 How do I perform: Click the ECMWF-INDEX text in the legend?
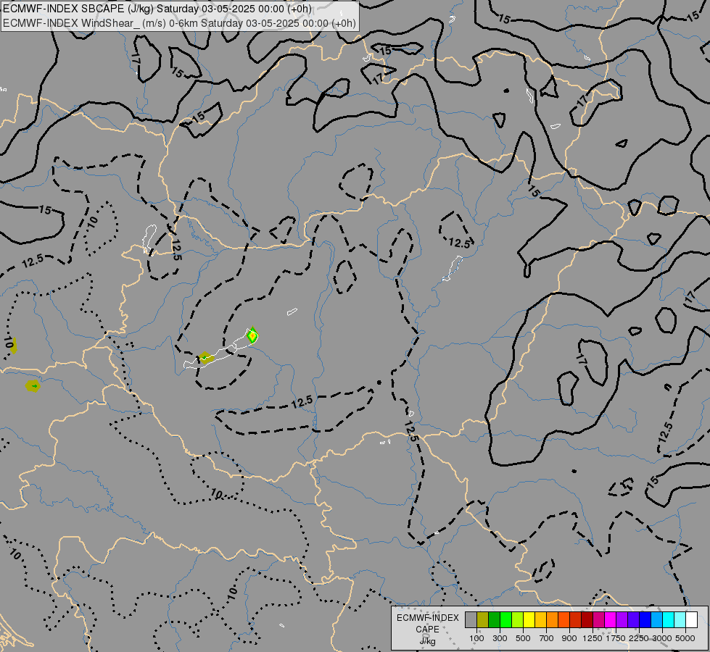(x=427, y=618)
